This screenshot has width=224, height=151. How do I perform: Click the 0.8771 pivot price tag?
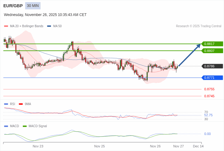point(212,78)
